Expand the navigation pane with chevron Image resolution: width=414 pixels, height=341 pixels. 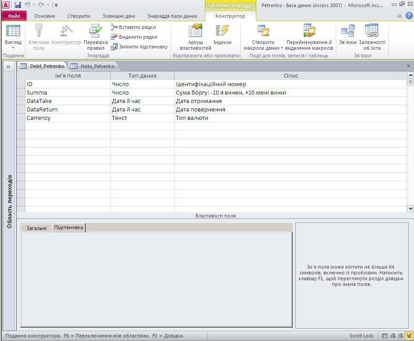[8, 67]
